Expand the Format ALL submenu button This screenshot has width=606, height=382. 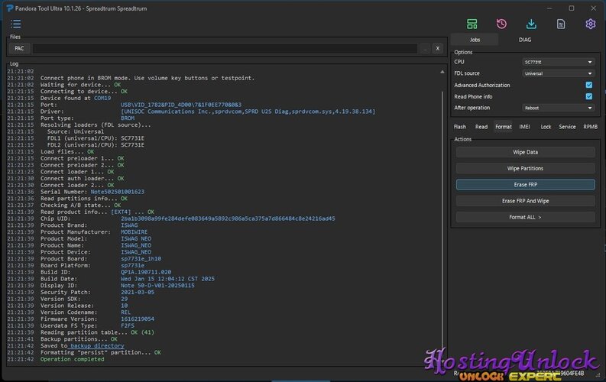[x=525, y=217]
